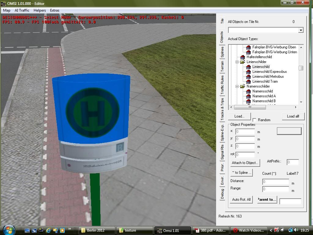Click the Distance input field
This screenshot has width=313, height=235.
click(275, 182)
